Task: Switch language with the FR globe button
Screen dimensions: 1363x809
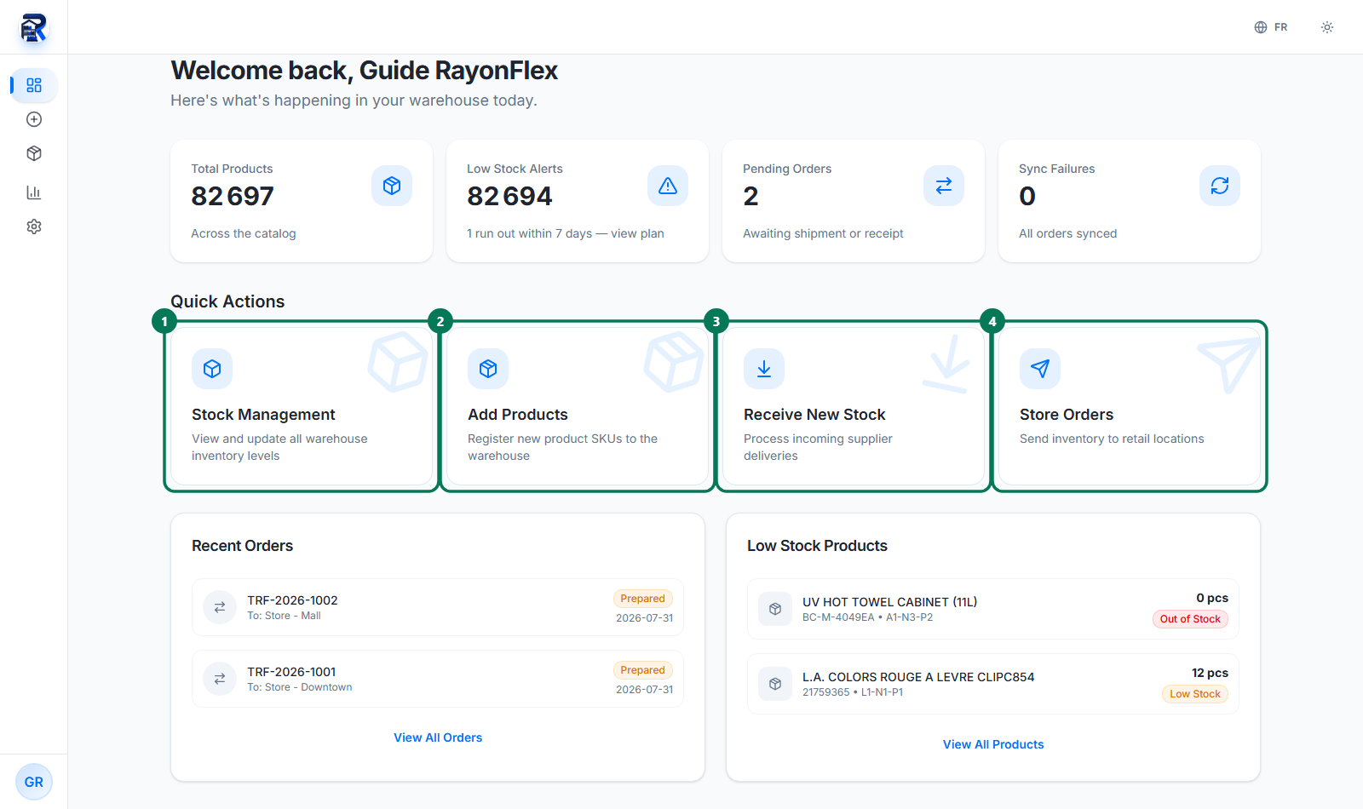Action: click(1271, 27)
